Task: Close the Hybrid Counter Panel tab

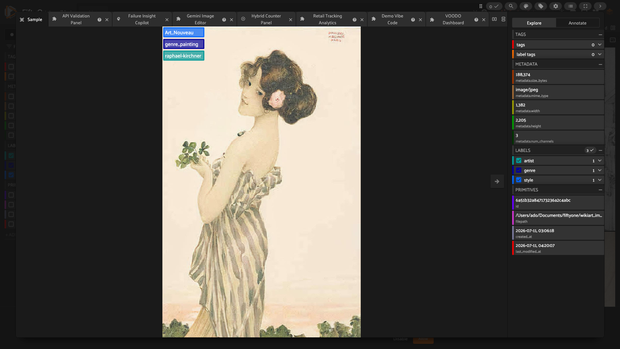Action: pyautogui.click(x=291, y=20)
